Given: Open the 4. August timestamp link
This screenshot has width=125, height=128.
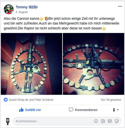Looking at the screenshot, I should click(x=22, y=12).
